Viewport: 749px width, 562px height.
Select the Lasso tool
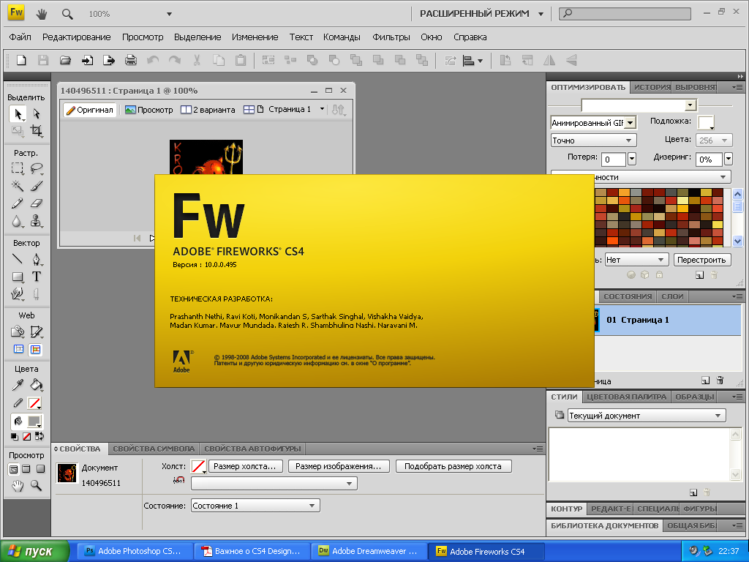pos(37,168)
